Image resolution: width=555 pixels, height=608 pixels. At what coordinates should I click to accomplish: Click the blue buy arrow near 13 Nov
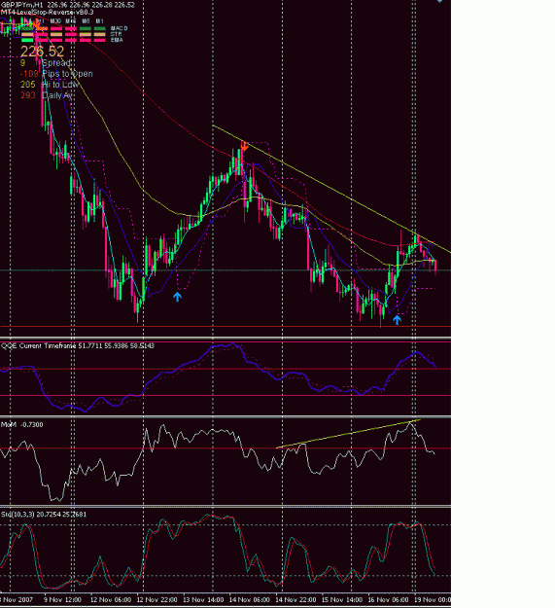177,297
